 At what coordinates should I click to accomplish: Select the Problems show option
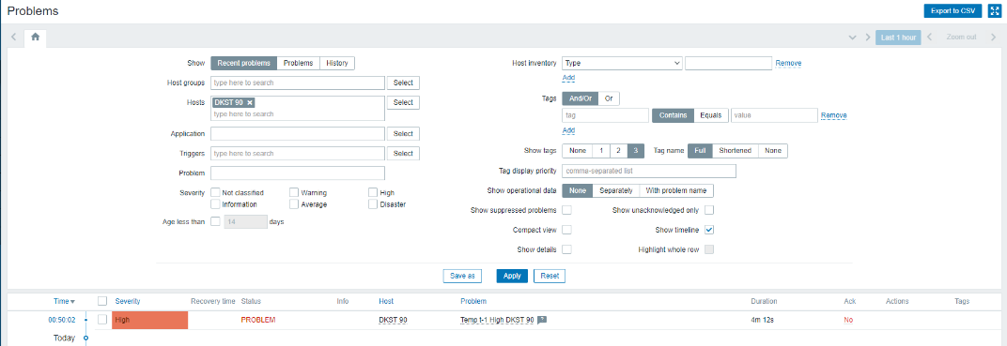click(x=298, y=63)
